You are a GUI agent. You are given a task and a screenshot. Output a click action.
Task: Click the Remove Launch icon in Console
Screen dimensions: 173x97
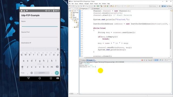click(144, 60)
